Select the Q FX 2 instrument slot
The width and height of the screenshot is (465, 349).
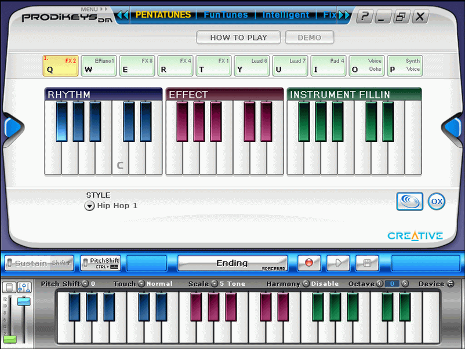60,66
